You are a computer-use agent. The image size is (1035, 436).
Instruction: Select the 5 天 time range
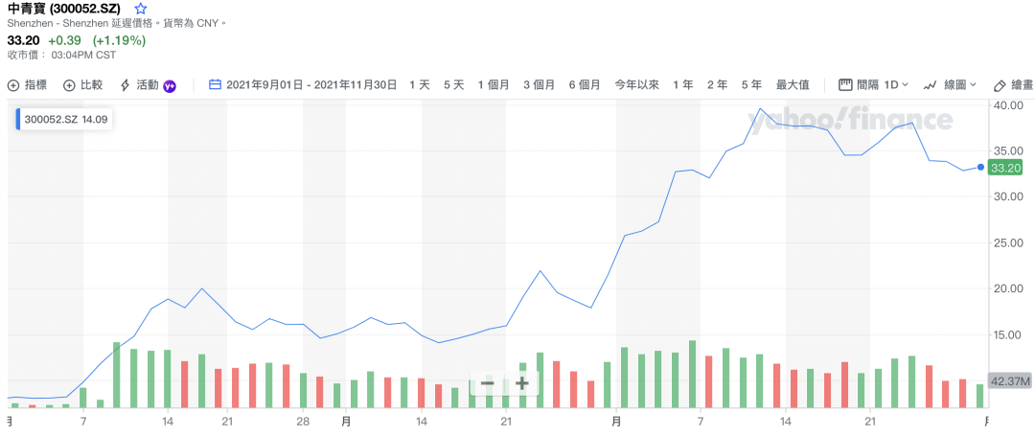(454, 84)
